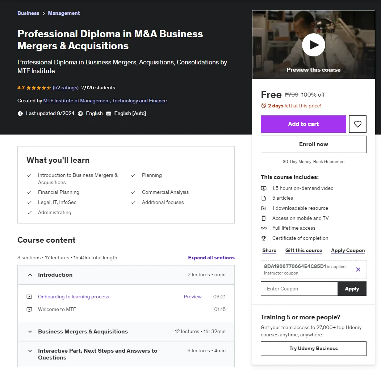Click video icon next to Welcome to MTF
Viewport: 381px width, 370px height.
(29, 309)
